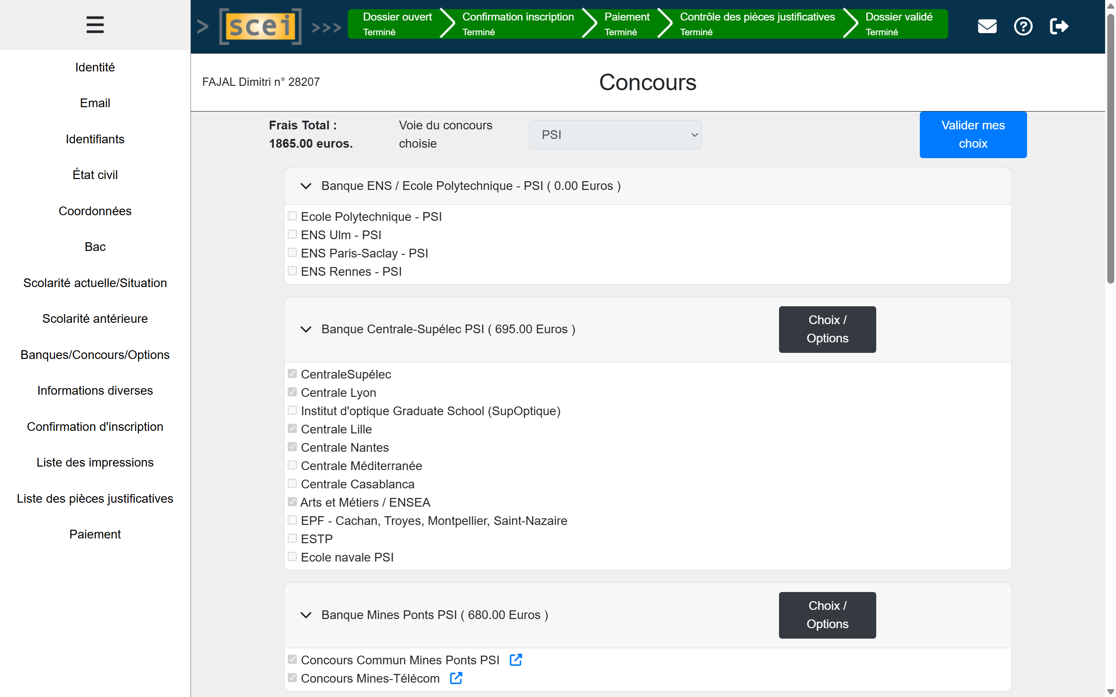Click candidate name FAJAL Dimitri n° 28207
This screenshot has width=1116, height=697.
tap(261, 82)
